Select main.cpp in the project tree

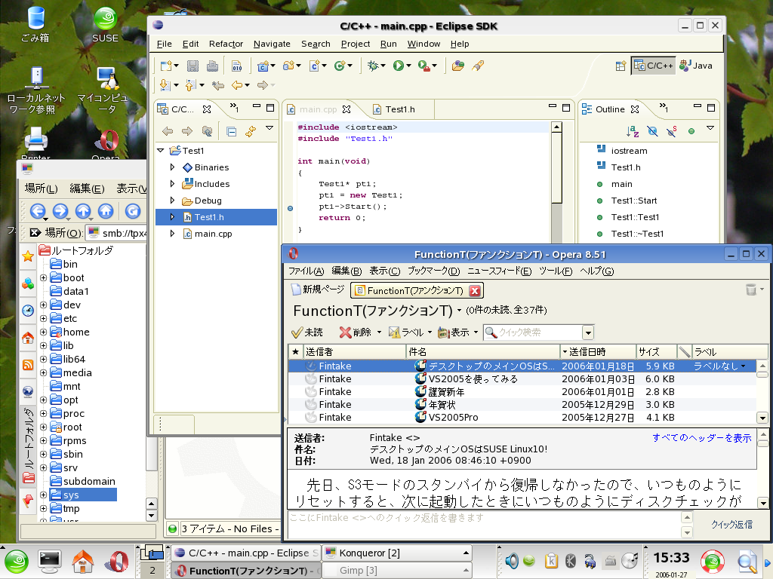213,234
